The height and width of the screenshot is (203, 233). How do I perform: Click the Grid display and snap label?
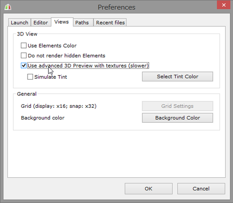click(59, 106)
